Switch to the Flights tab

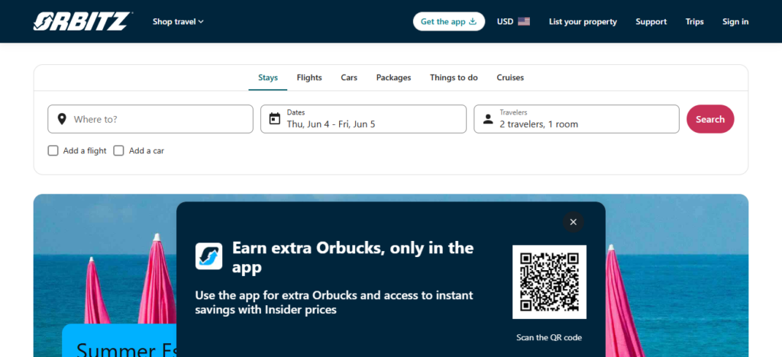[309, 78]
